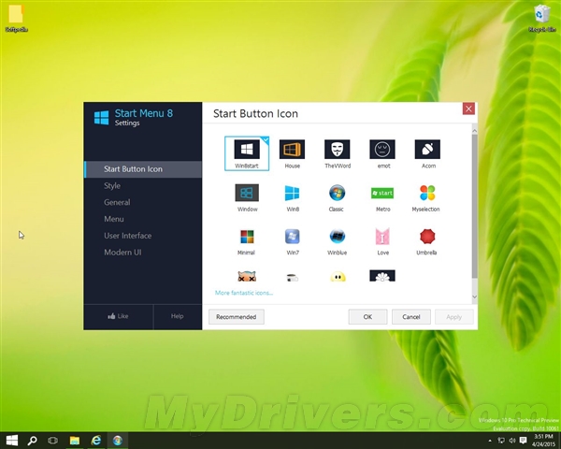Screen dimensions: 561x449
Task: Select the red Umbrella icon
Action: [x=427, y=241]
